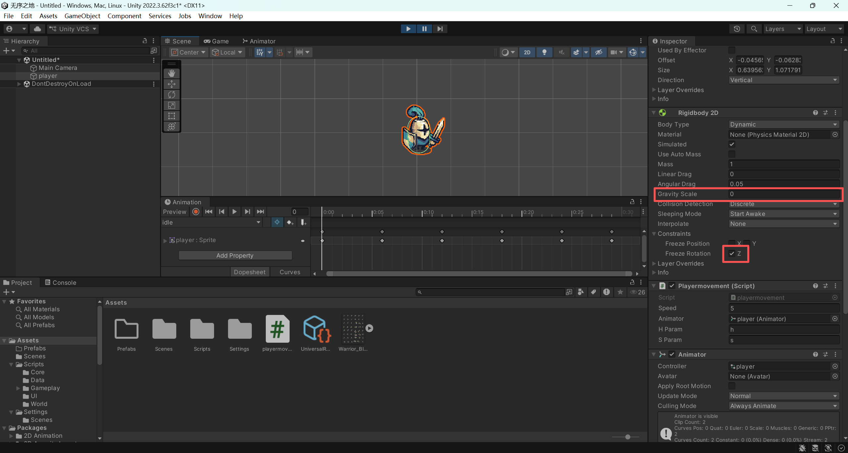The image size is (848, 453).
Task: Toggle scene lighting bulb
Action: click(x=544, y=52)
